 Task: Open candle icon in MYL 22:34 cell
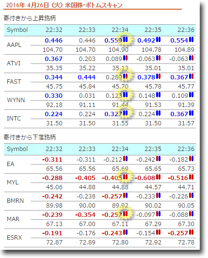coord(125,177)
